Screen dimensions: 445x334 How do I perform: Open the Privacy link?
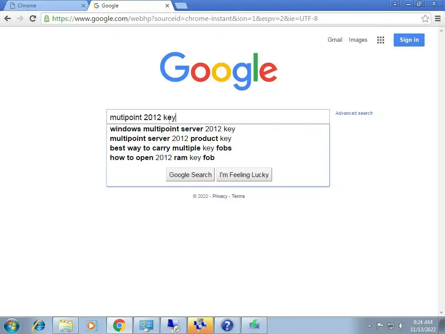click(220, 196)
